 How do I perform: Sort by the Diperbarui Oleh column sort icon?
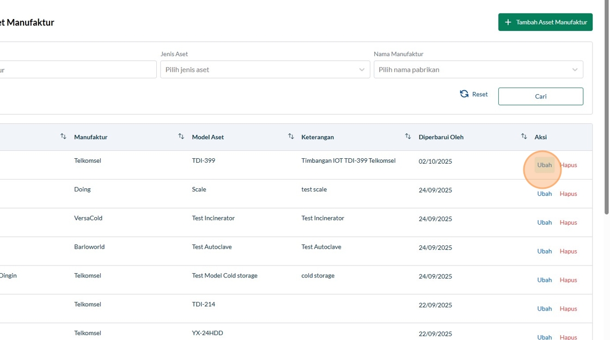coord(523,137)
